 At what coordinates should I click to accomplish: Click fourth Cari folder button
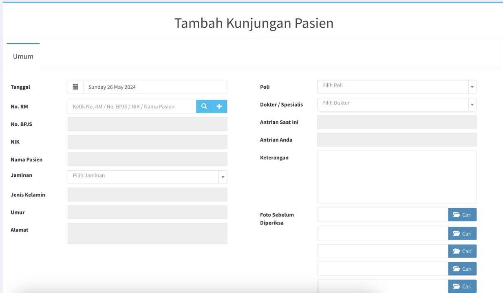(x=462, y=269)
